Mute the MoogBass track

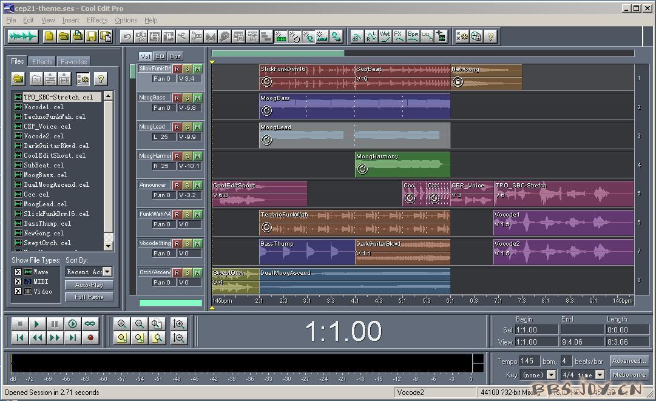coord(197,98)
